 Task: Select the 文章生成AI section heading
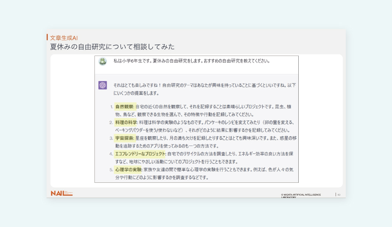point(64,38)
